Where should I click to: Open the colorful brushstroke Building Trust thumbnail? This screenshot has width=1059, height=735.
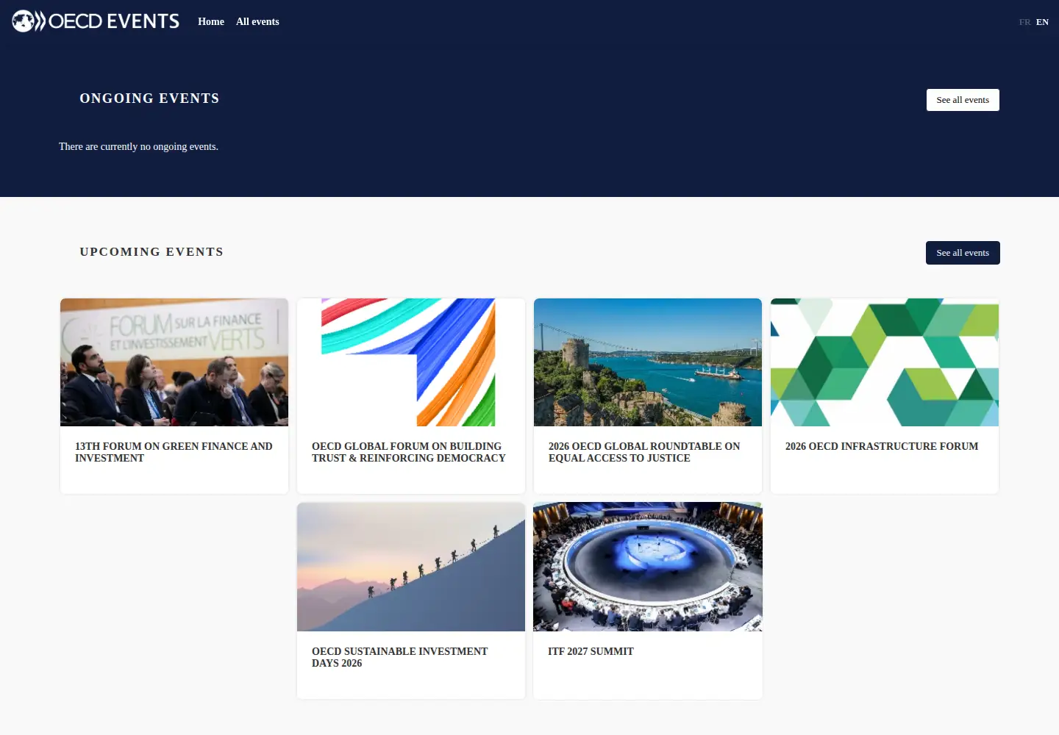tap(411, 362)
